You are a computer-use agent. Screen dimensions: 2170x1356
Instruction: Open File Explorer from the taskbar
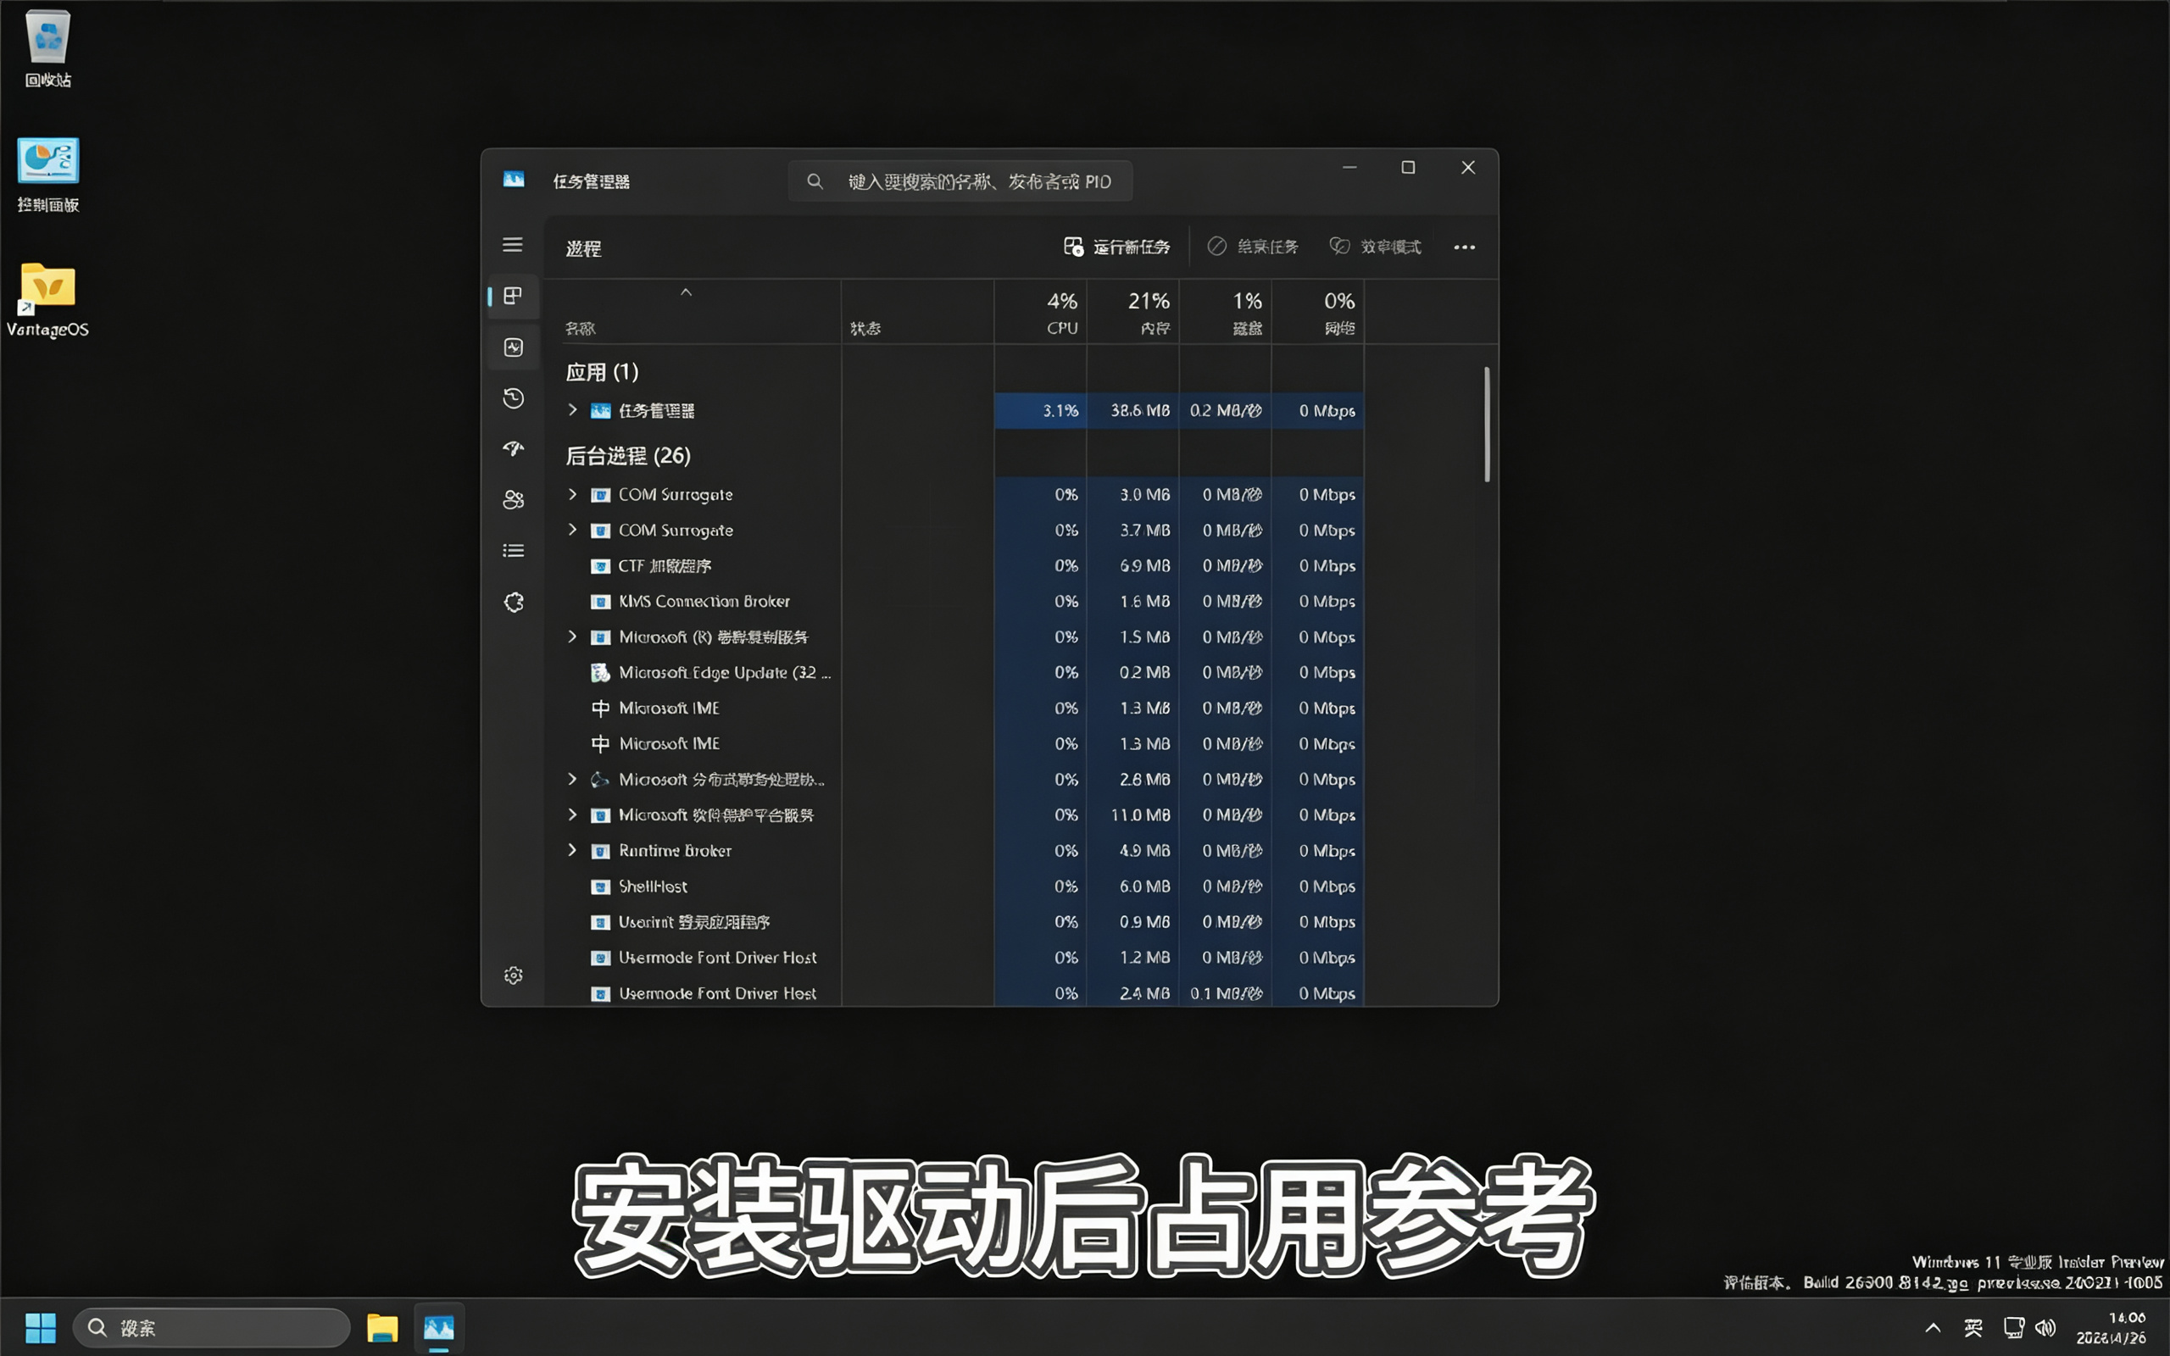pyautogui.click(x=382, y=1327)
